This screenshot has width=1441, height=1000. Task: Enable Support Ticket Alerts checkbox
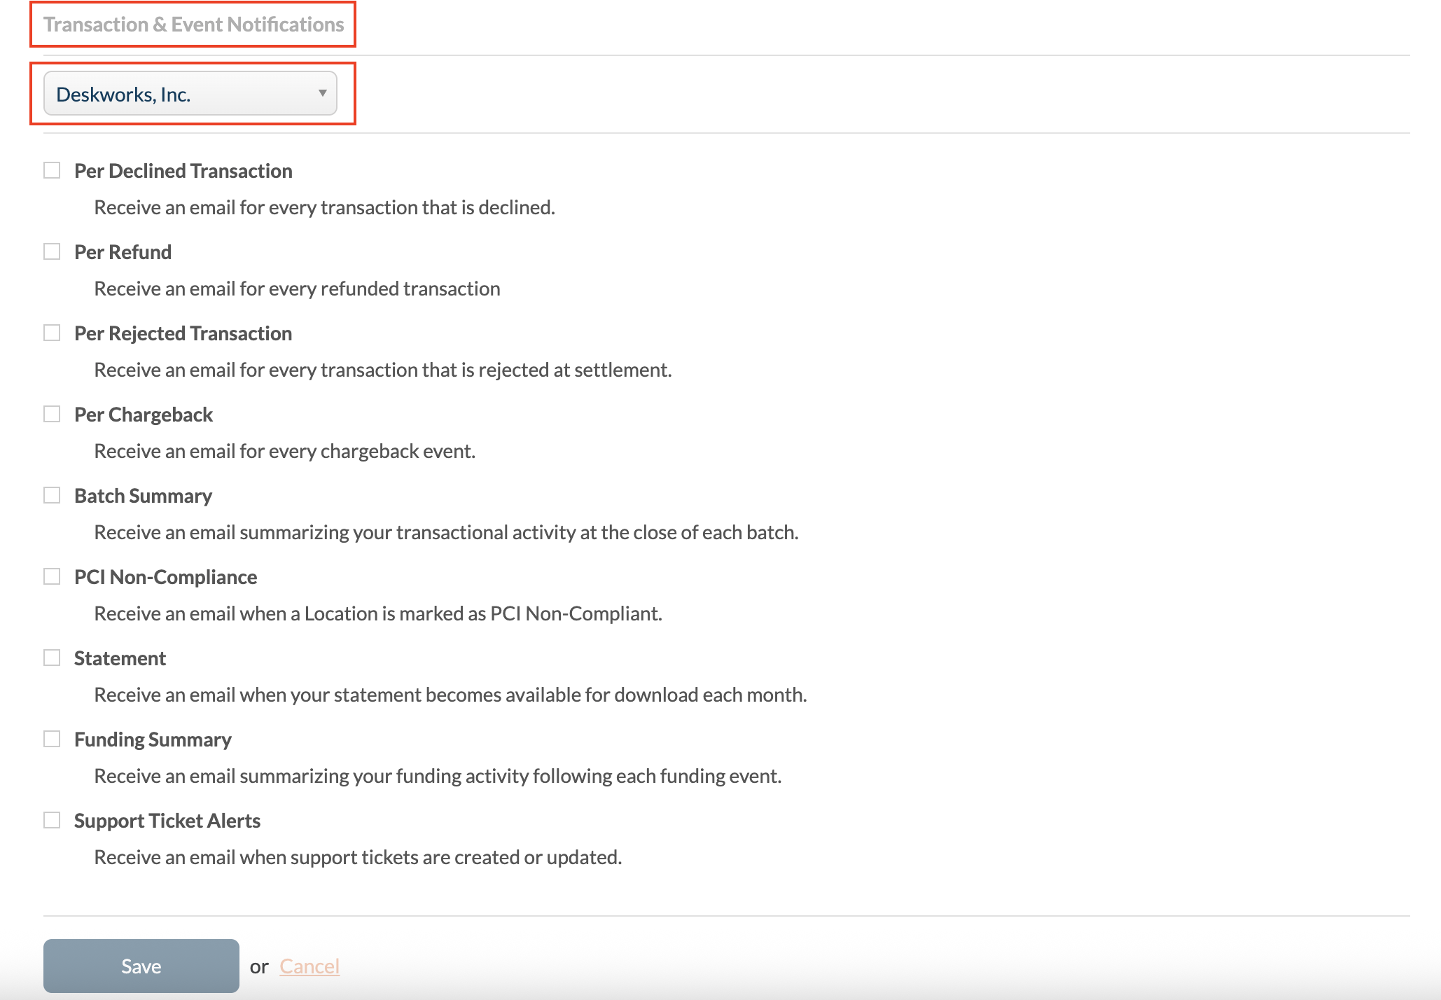pyautogui.click(x=52, y=820)
